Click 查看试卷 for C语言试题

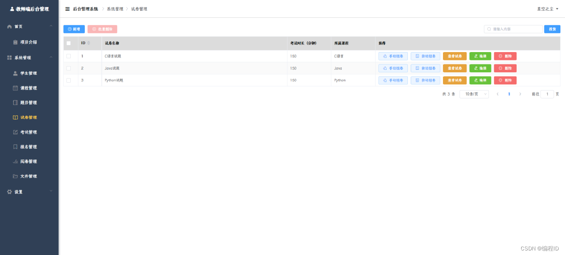tap(455, 56)
